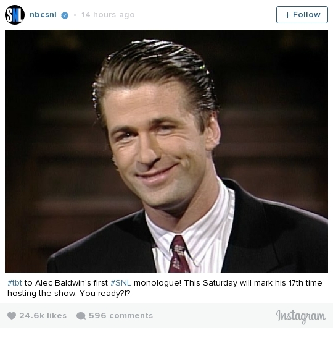Click the heart likes icon
The height and width of the screenshot is (356, 333).
(x=12, y=316)
